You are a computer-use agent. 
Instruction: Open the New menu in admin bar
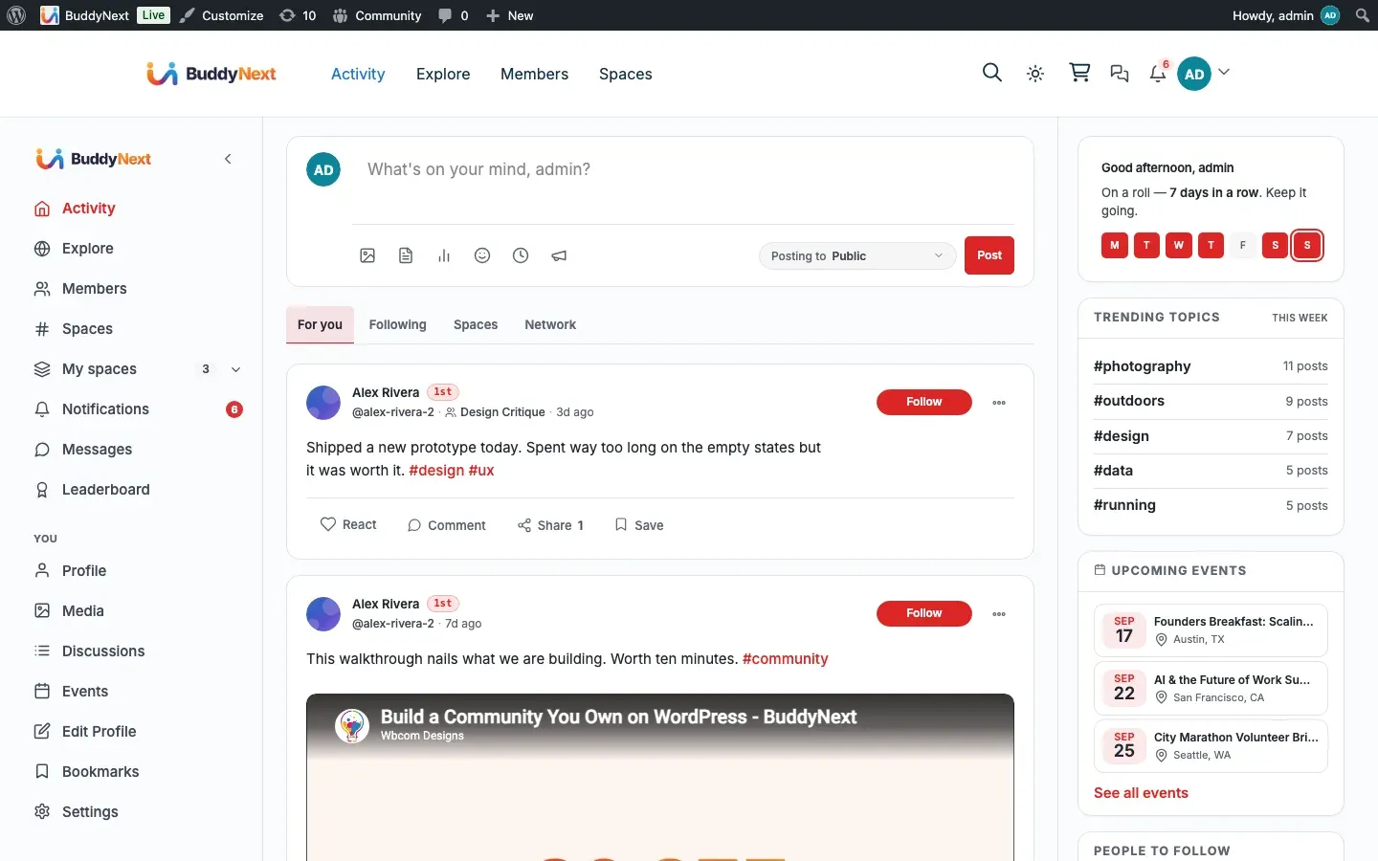click(x=509, y=15)
